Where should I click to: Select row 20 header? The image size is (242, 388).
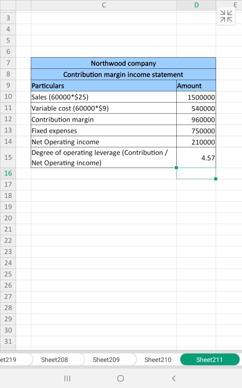tap(8, 218)
